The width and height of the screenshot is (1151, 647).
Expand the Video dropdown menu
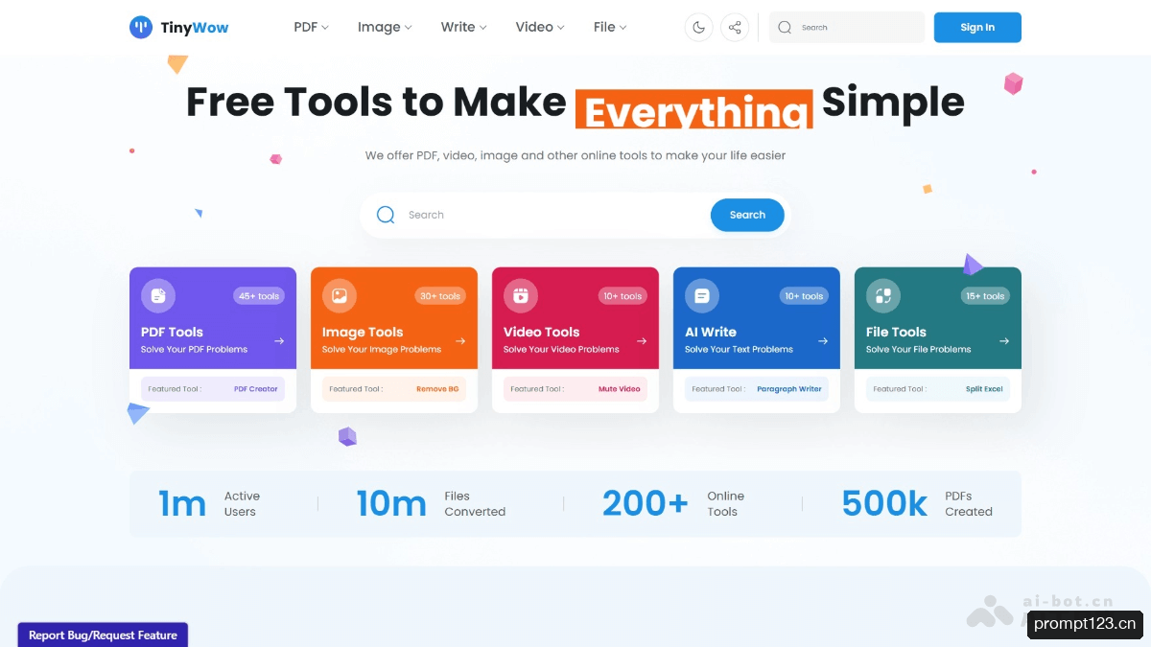click(540, 27)
